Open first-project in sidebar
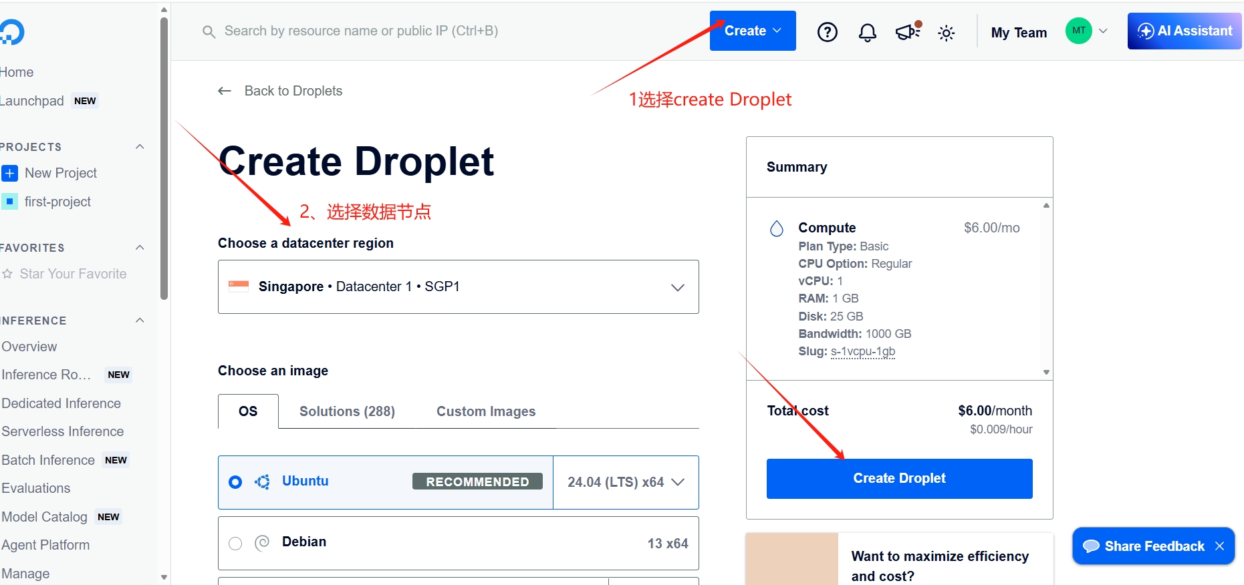This screenshot has width=1244, height=585. click(57, 202)
